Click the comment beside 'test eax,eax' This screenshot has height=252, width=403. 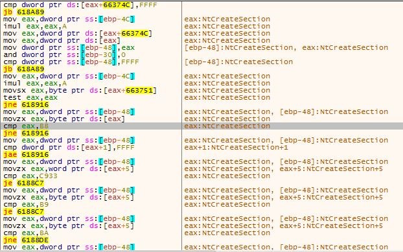point(227,98)
